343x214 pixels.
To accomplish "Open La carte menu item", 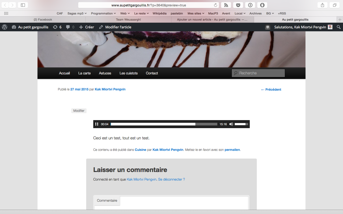I will pos(84,73).
